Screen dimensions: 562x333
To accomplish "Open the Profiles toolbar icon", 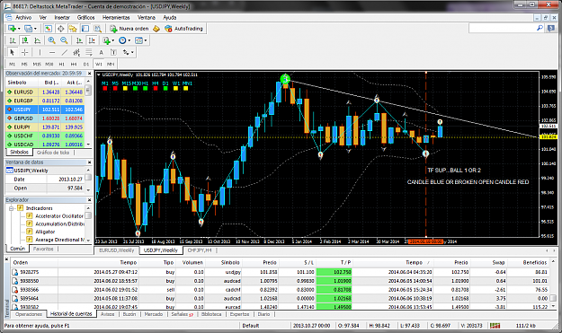I will [x=28, y=29].
